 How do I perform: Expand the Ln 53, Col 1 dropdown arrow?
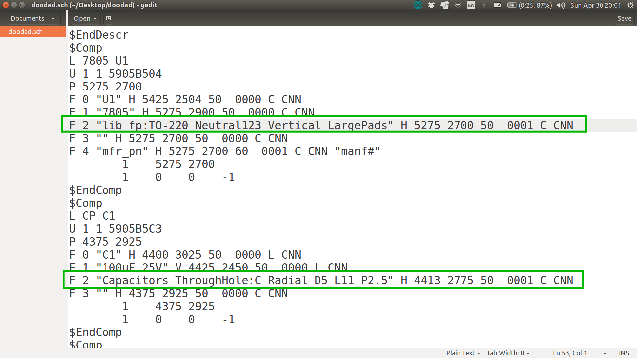[605, 353]
